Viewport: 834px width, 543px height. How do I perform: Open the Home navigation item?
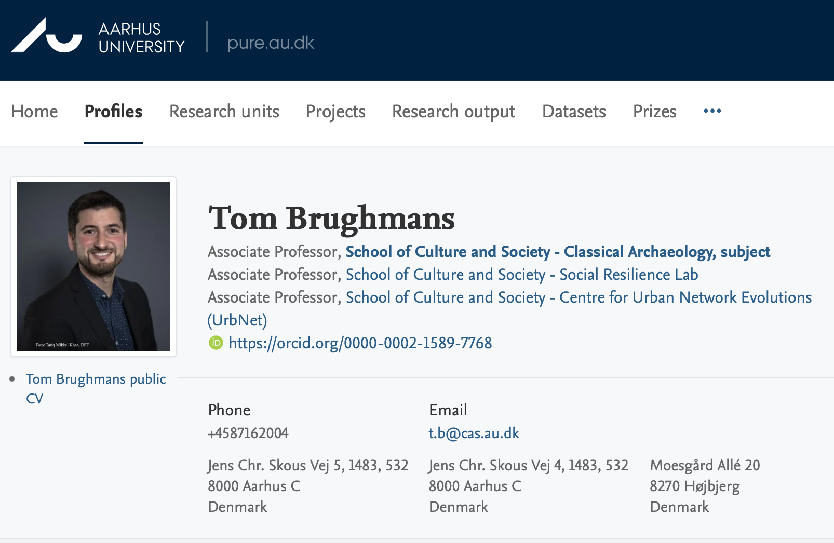34,112
